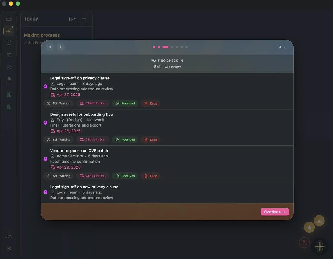The height and width of the screenshot is (259, 333).
Task: Toggle Still Waiting on the Design assets item
Action: [58, 140]
